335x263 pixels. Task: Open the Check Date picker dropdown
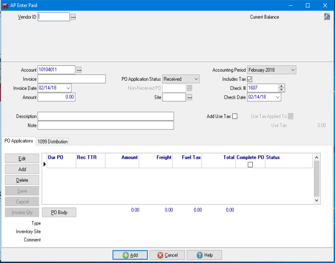pos(277,97)
